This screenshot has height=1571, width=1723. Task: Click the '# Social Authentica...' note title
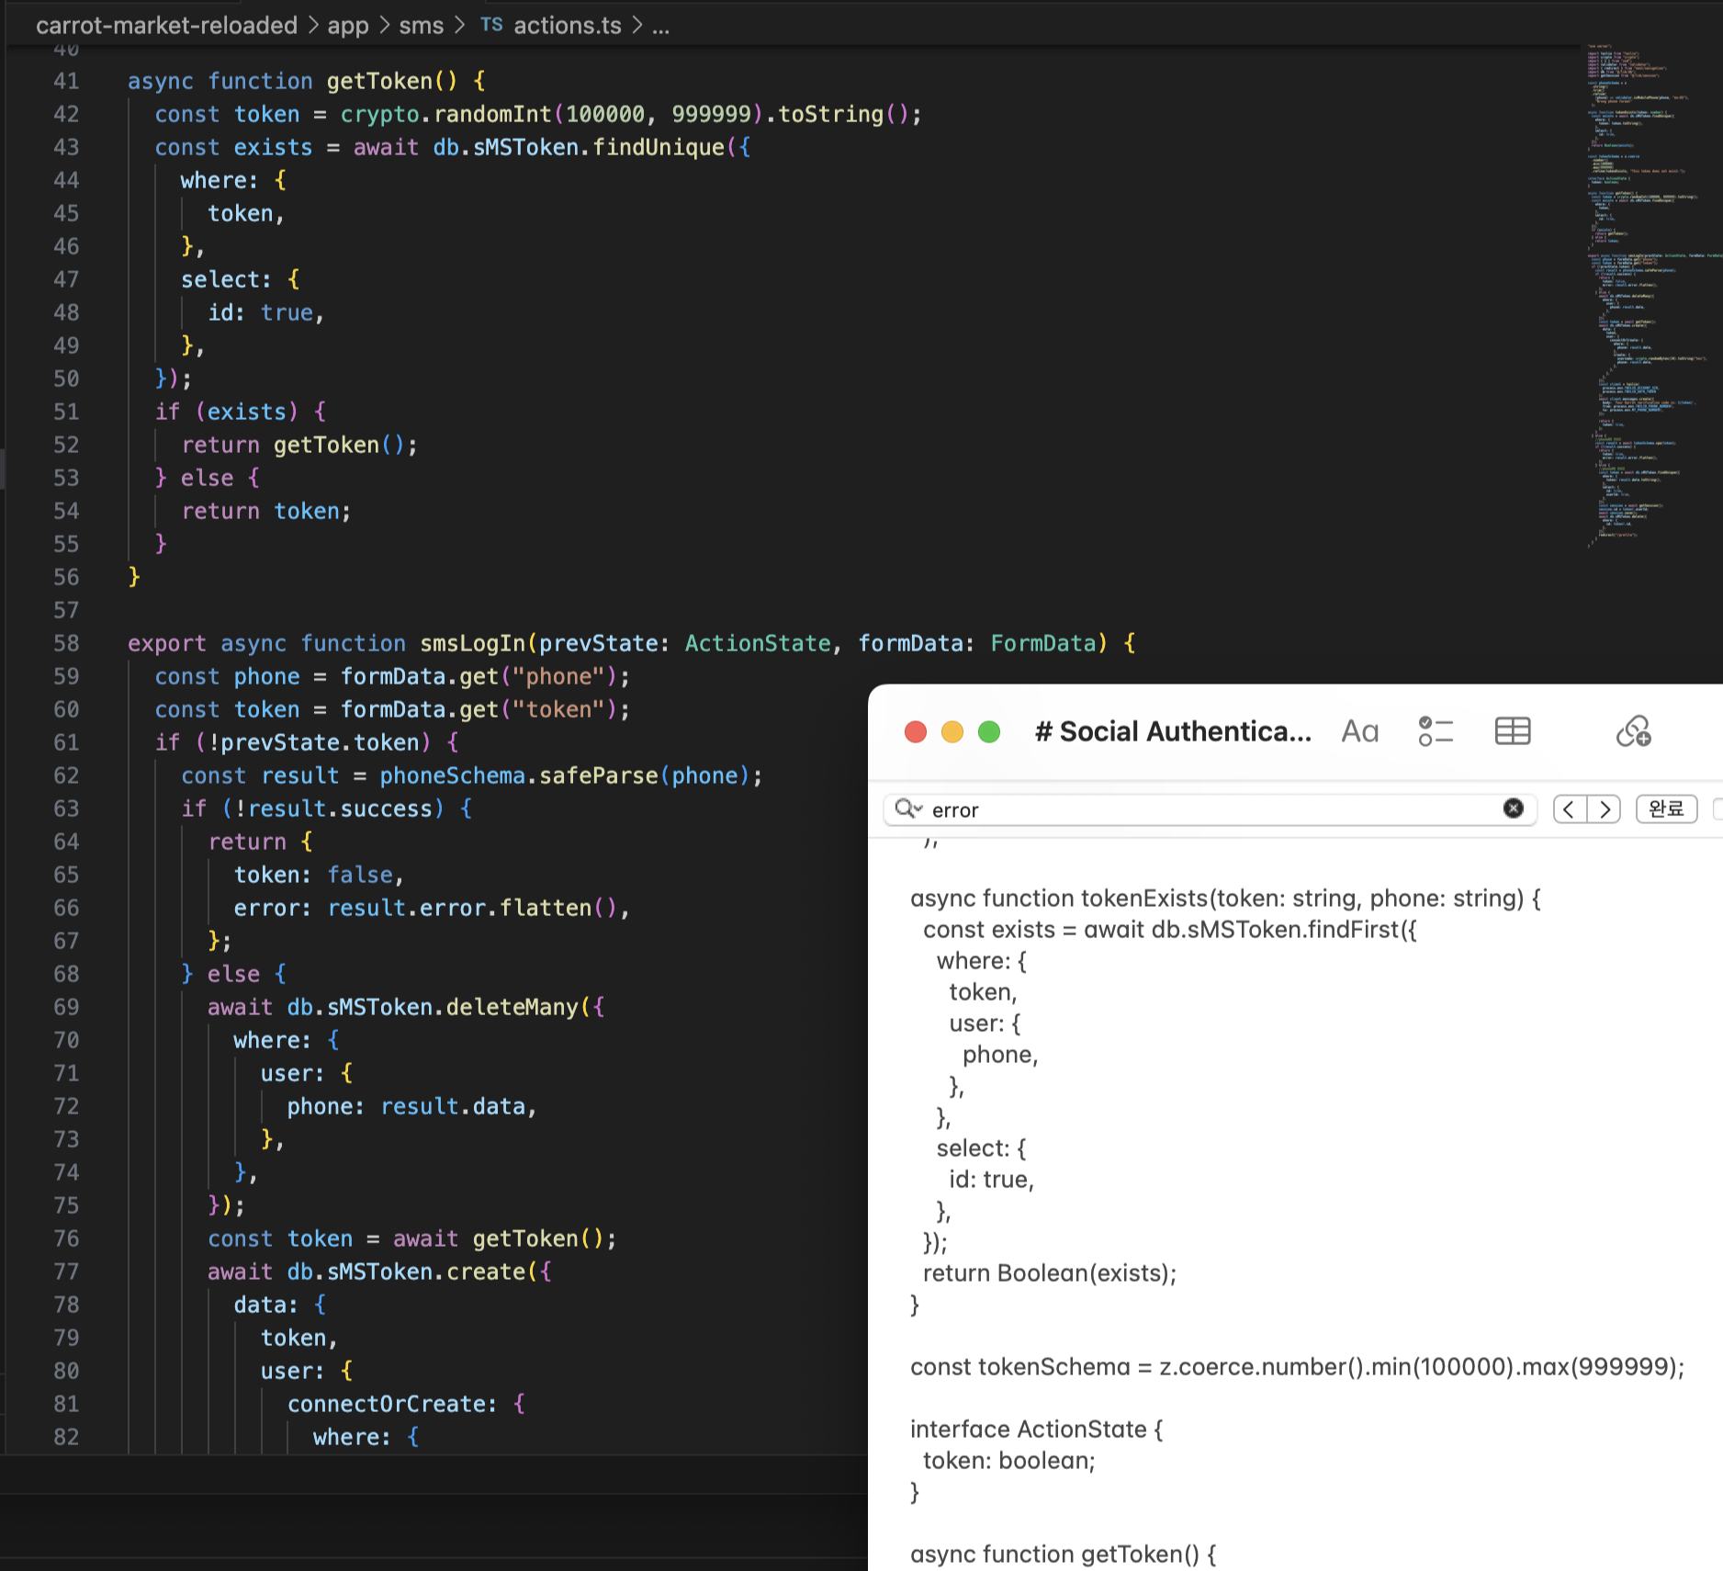(1173, 731)
